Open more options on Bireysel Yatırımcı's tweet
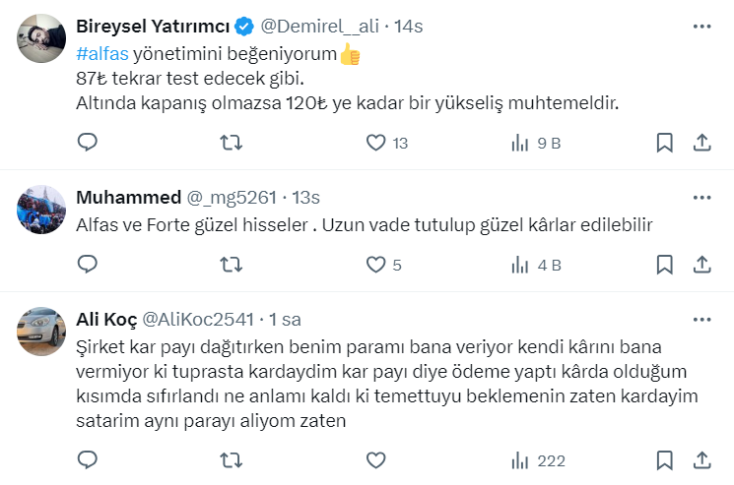This screenshot has width=734, height=485. click(x=701, y=27)
